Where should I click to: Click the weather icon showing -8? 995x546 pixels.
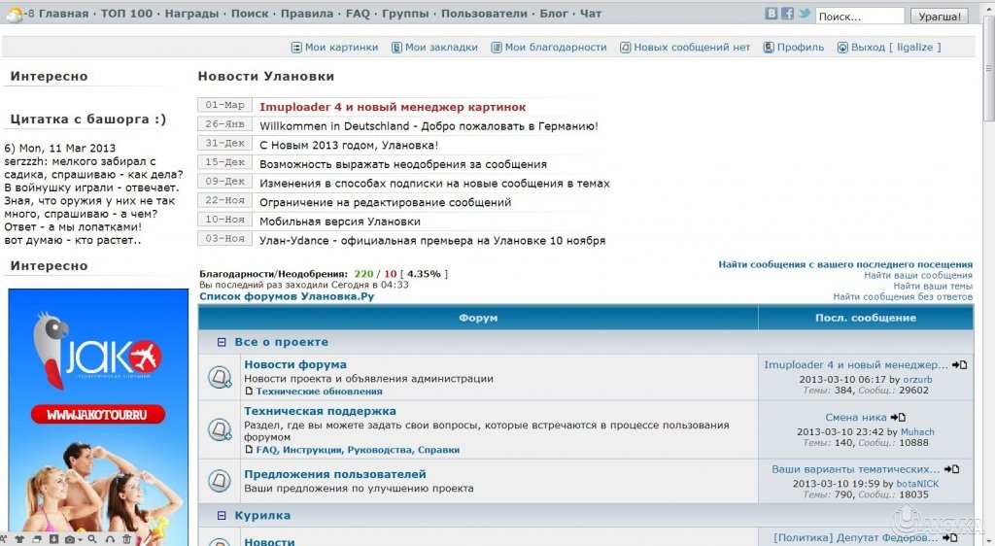click(x=15, y=14)
